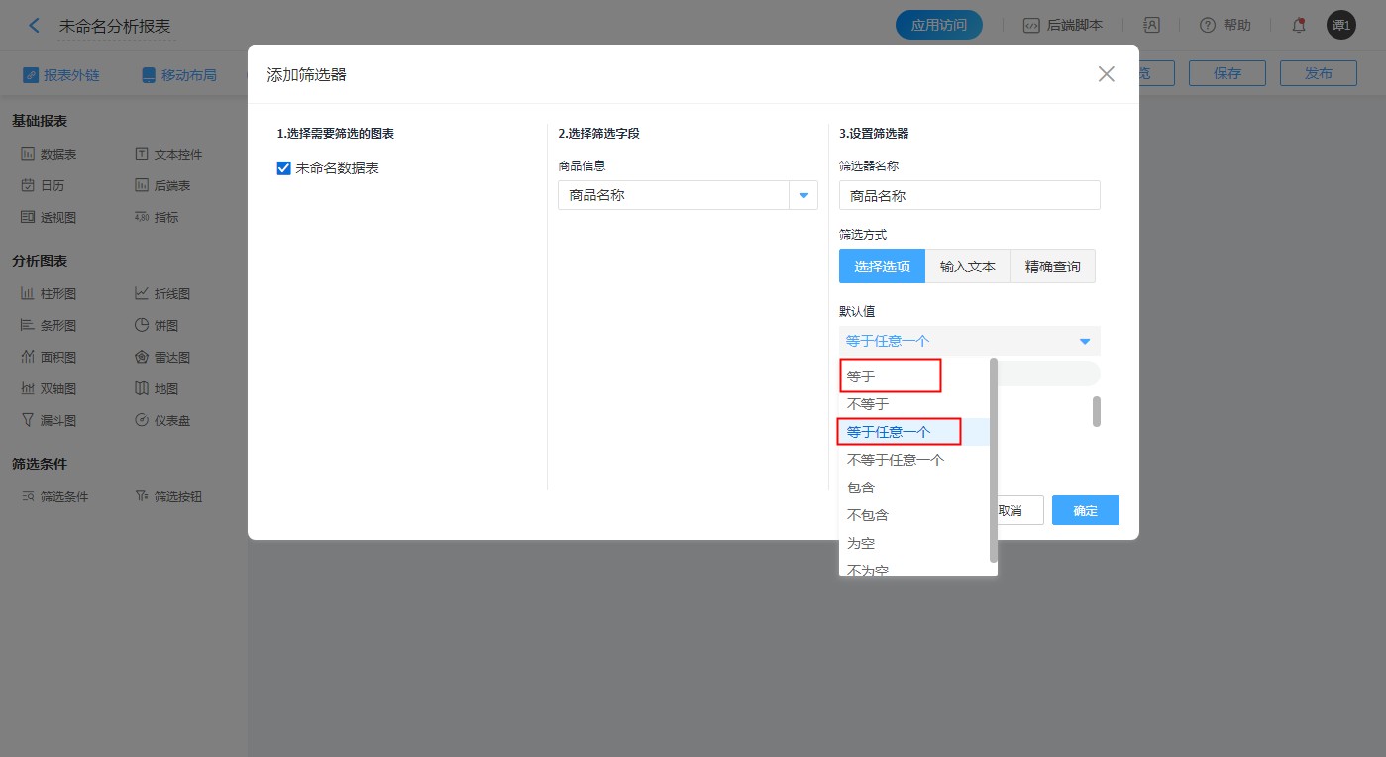Click the 后端脚本 script icon
The width and height of the screenshot is (1386, 757).
tap(1031, 26)
